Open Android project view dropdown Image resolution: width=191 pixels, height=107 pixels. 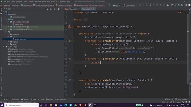click(9, 9)
